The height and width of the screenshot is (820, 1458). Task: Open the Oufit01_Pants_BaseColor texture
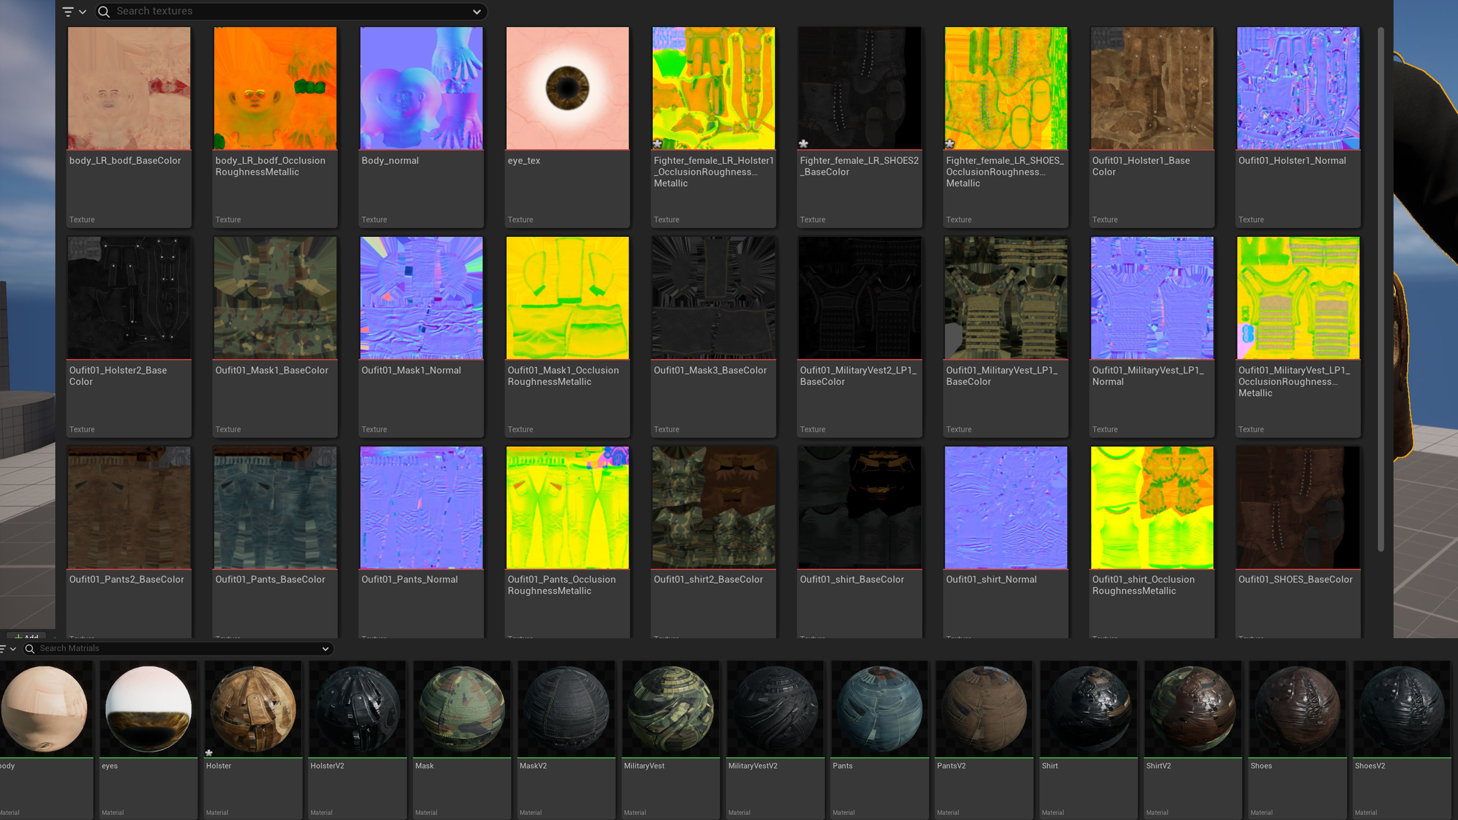275,508
